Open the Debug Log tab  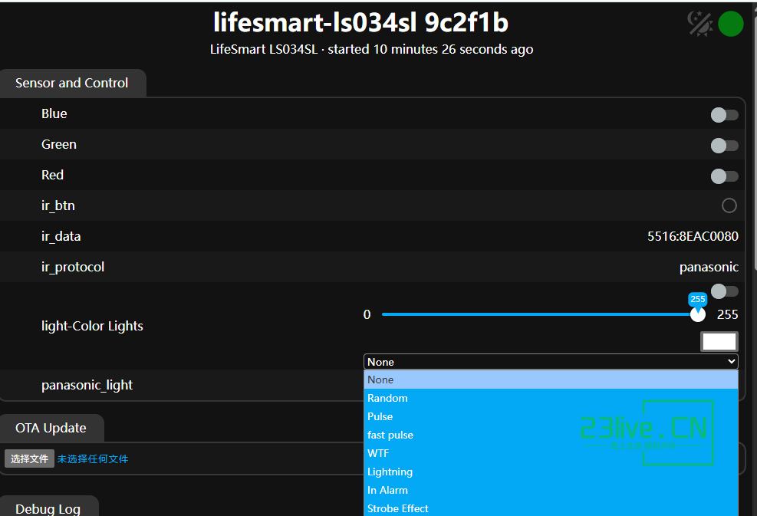[x=48, y=507]
